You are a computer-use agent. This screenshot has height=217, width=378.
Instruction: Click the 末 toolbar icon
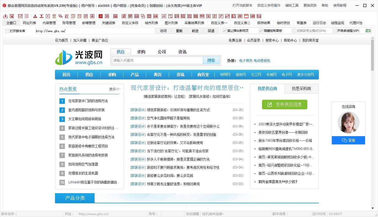click(92, 16)
